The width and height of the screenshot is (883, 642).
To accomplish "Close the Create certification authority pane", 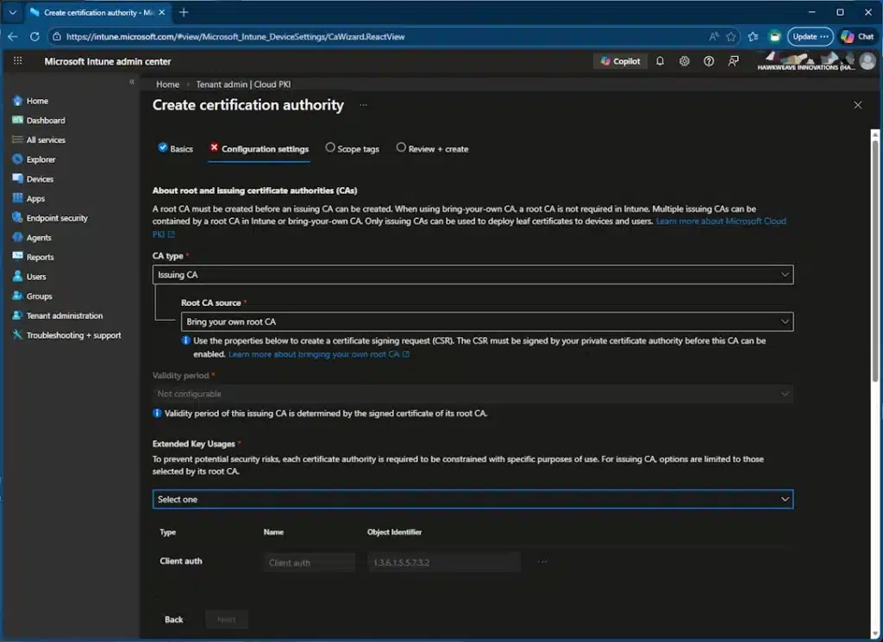I will pyautogui.click(x=857, y=105).
